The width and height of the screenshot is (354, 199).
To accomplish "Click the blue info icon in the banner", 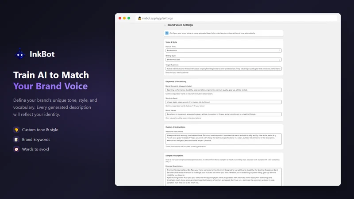I will point(167,33).
